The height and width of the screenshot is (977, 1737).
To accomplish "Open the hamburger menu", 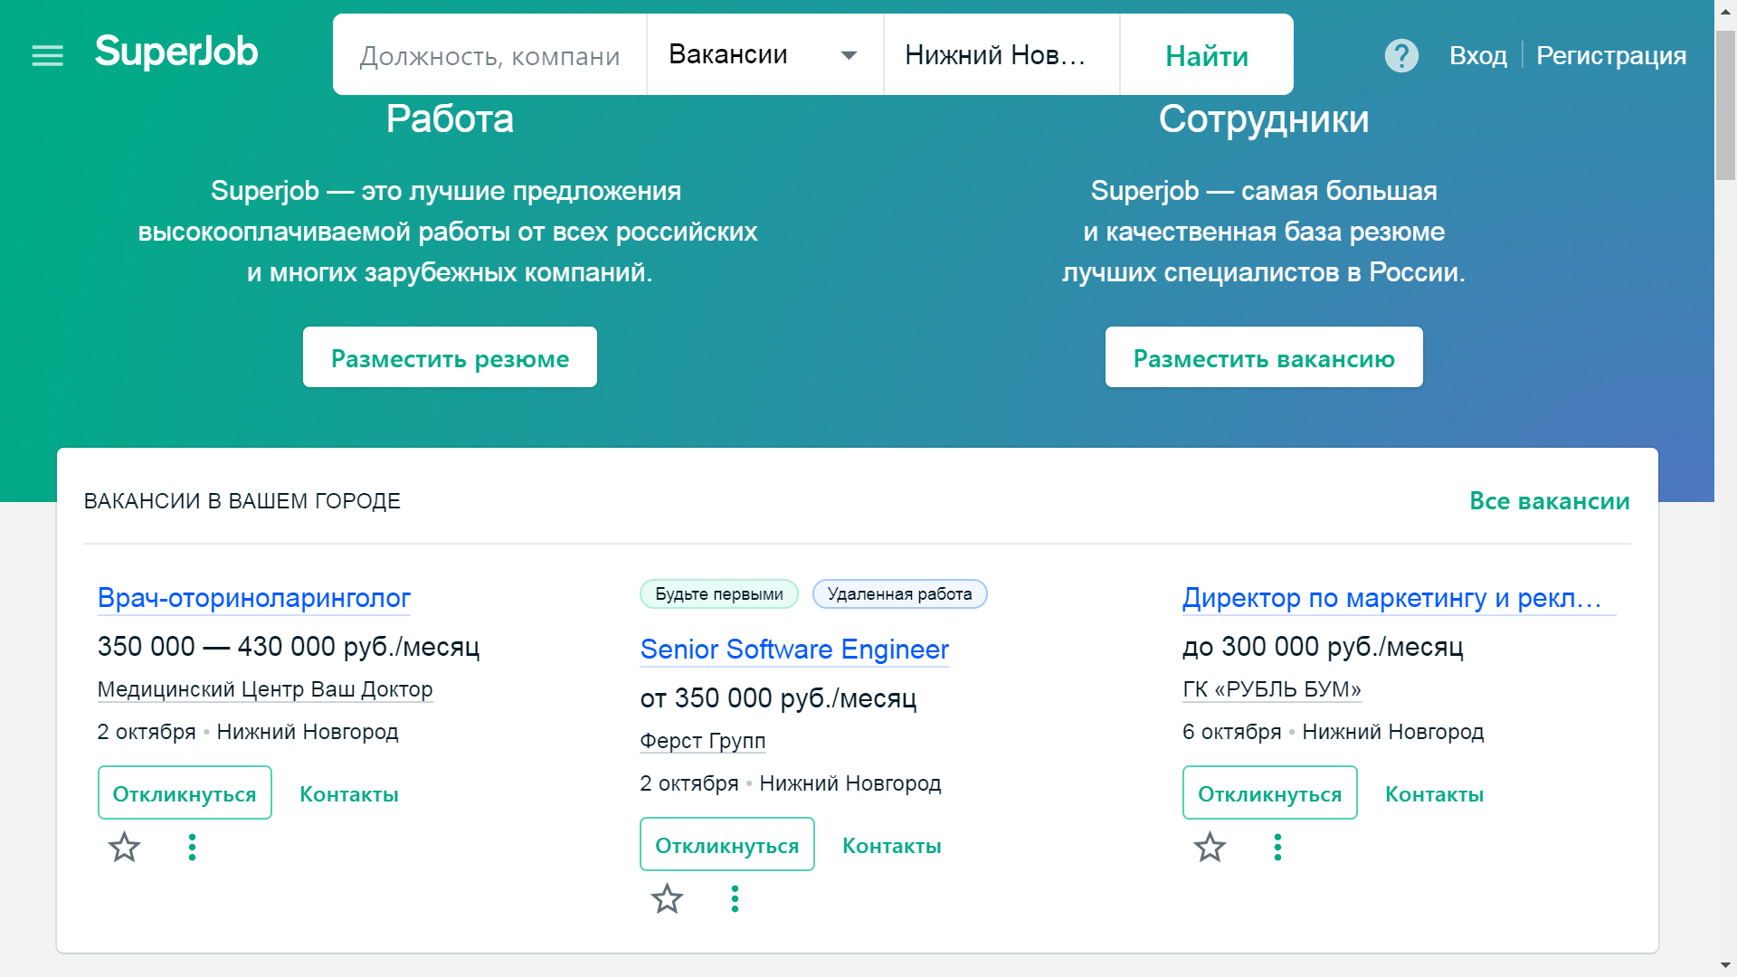I will [47, 56].
